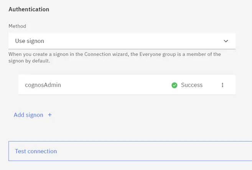The height and width of the screenshot is (170, 252).
Task: Click the text 'signon by default.'
Action: pyautogui.click(x=29, y=61)
